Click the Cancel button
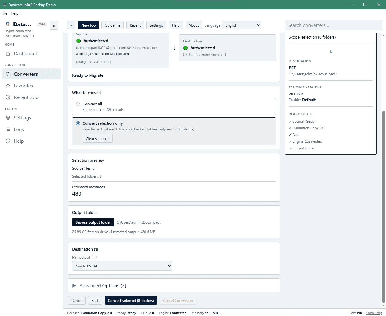Screen dimensions: 386x316 pyautogui.click(x=77, y=300)
